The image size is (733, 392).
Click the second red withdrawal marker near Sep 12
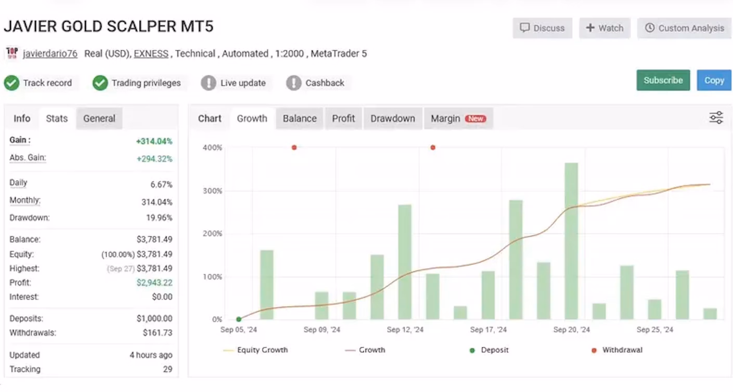(433, 147)
